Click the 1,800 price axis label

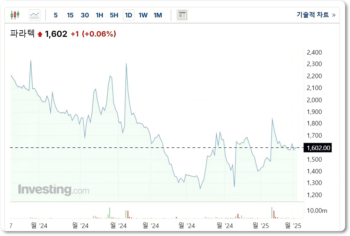pyautogui.click(x=314, y=123)
